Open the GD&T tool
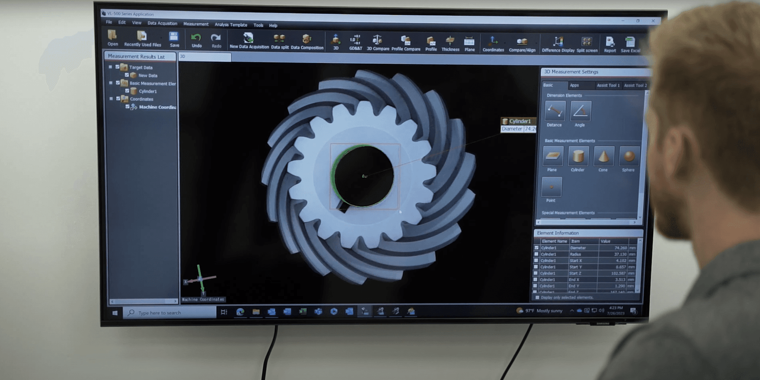The height and width of the screenshot is (380, 760). 355,41
